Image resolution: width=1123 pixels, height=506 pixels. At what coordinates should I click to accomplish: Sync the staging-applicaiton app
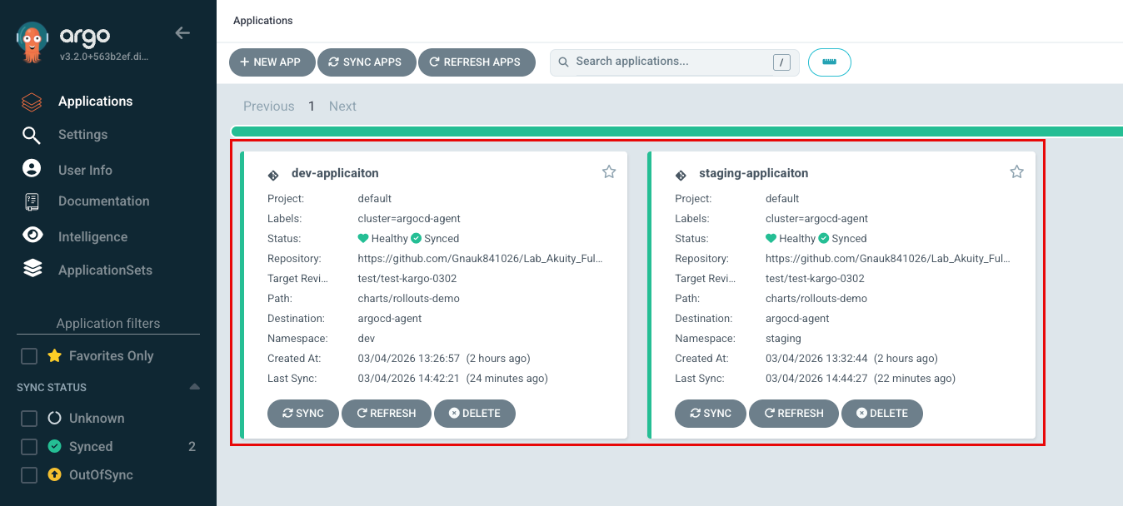pyautogui.click(x=711, y=414)
